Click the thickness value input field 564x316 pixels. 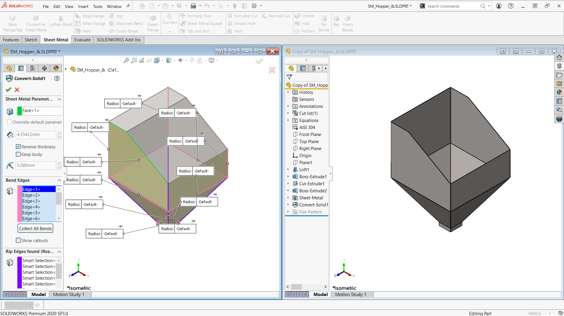(x=36, y=135)
